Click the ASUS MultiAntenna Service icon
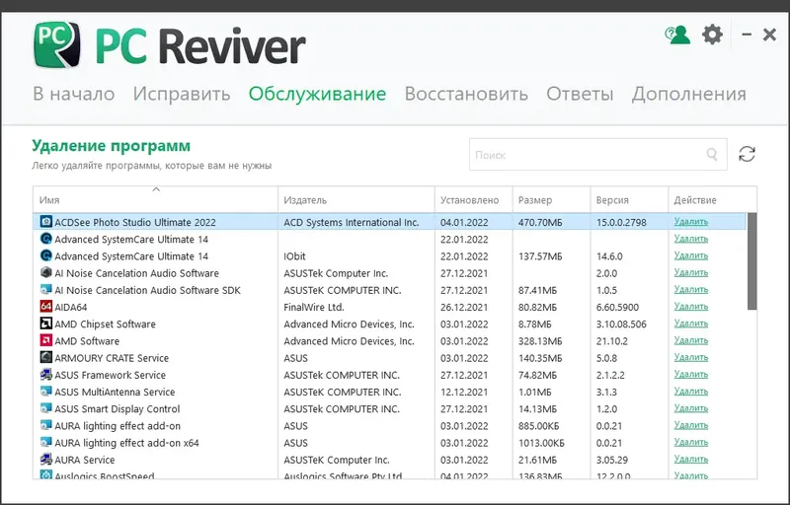 pos(45,392)
